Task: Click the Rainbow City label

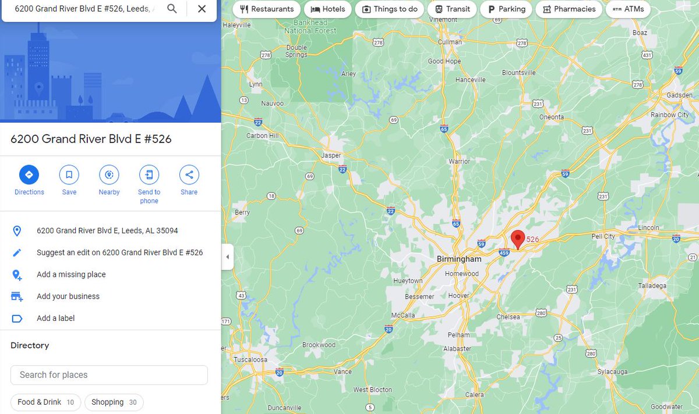Action: (669, 115)
